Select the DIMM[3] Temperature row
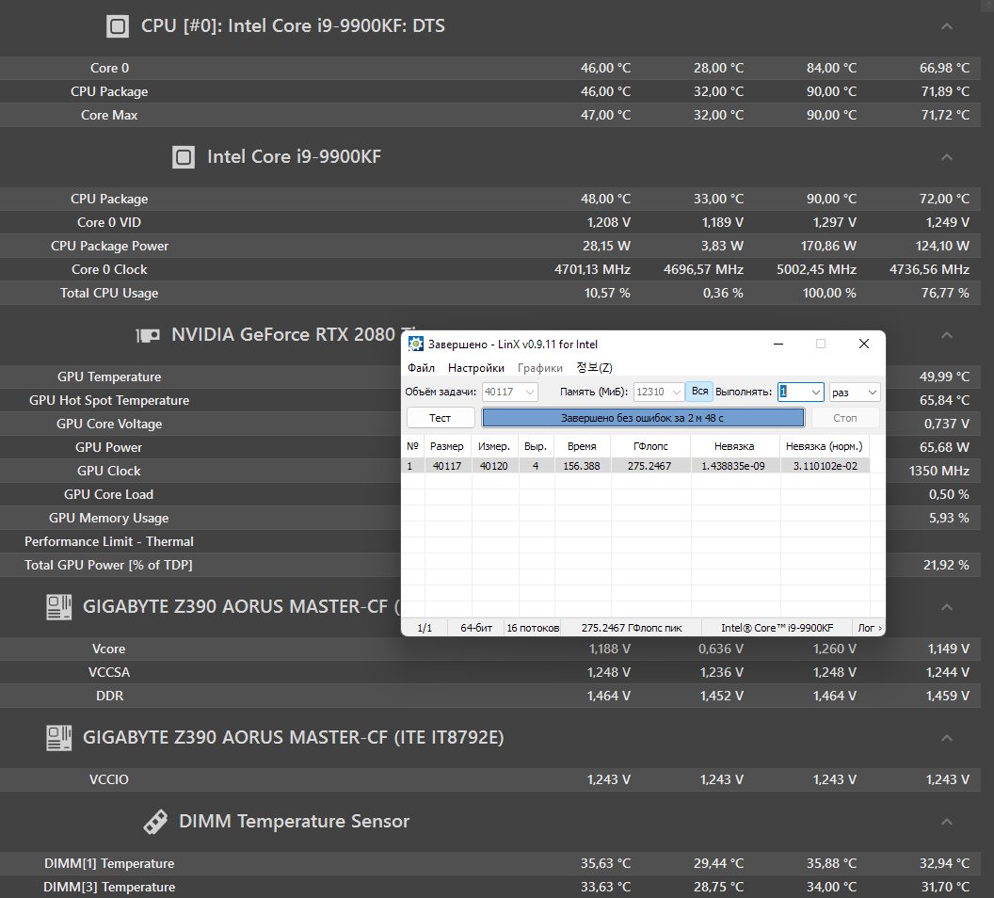The height and width of the screenshot is (898, 994). coord(490,888)
